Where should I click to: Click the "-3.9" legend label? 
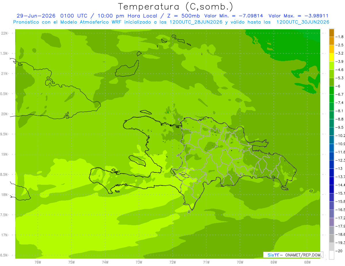tap(340, 61)
